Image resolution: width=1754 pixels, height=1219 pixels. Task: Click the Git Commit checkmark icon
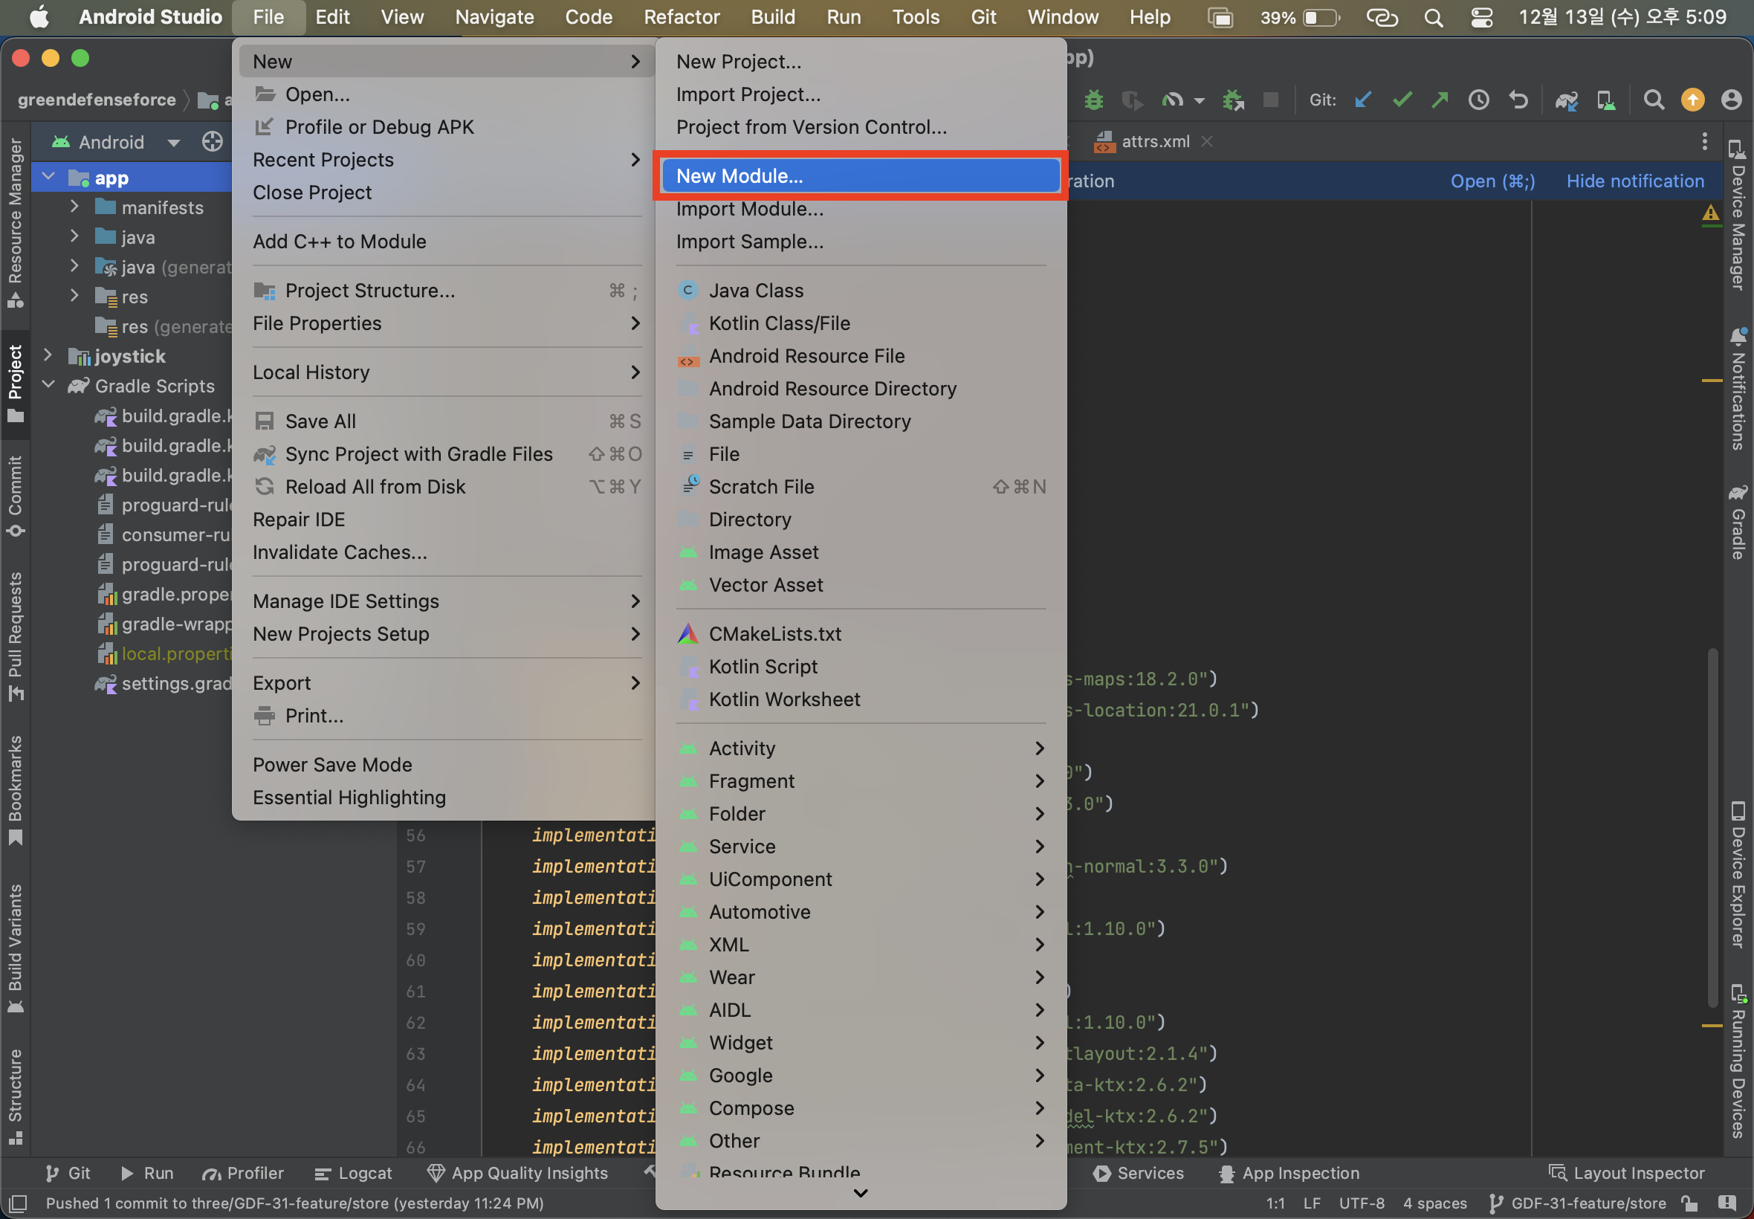1401,100
